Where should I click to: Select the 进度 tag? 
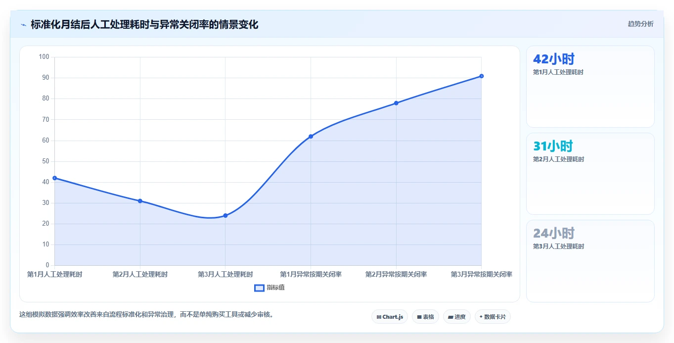coord(457,317)
